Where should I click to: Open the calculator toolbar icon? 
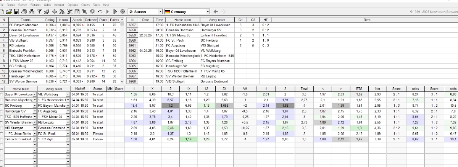[x=77, y=12]
